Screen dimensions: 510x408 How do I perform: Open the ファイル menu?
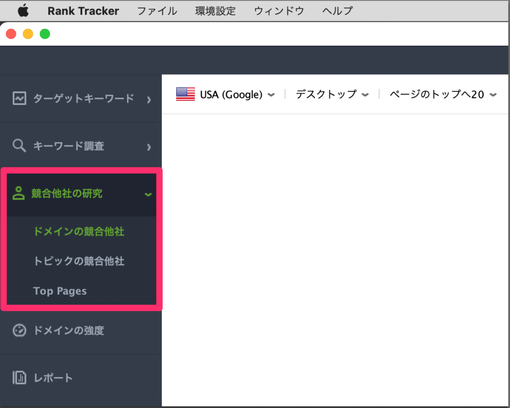pos(157,11)
